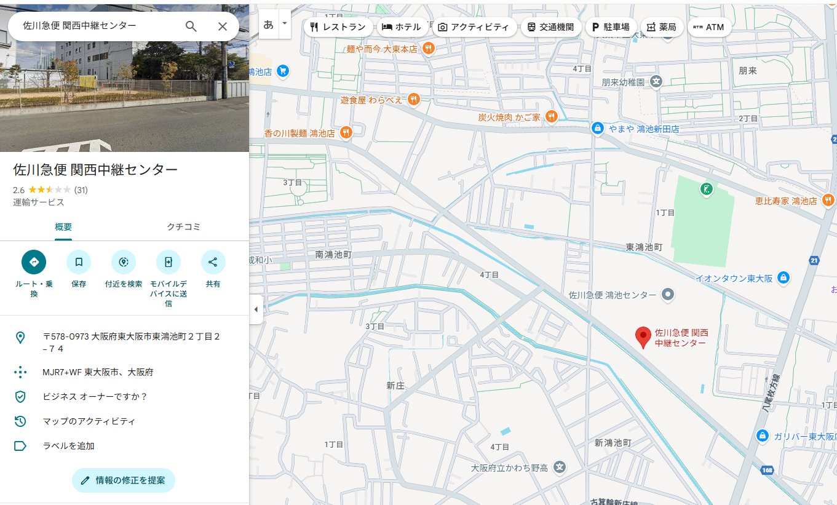Click the モバイルデバイスに送信 icon
Screen dimensions: 837x505
169,262
